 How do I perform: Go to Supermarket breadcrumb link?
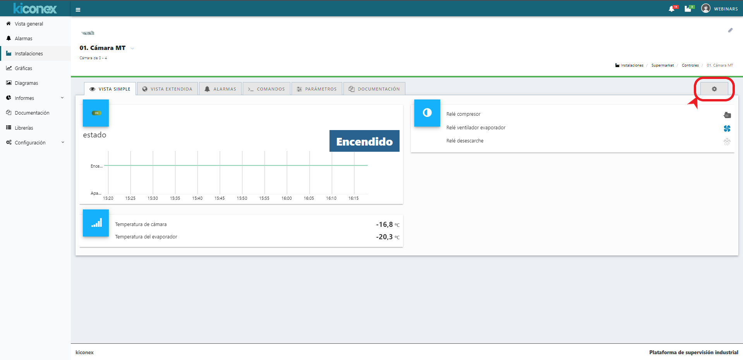coord(662,65)
